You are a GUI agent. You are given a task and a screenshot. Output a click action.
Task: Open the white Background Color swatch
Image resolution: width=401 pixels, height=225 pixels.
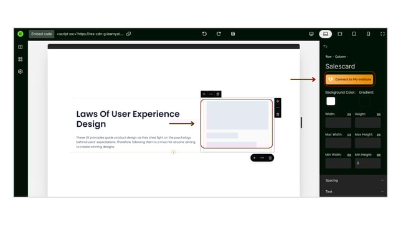click(x=331, y=101)
